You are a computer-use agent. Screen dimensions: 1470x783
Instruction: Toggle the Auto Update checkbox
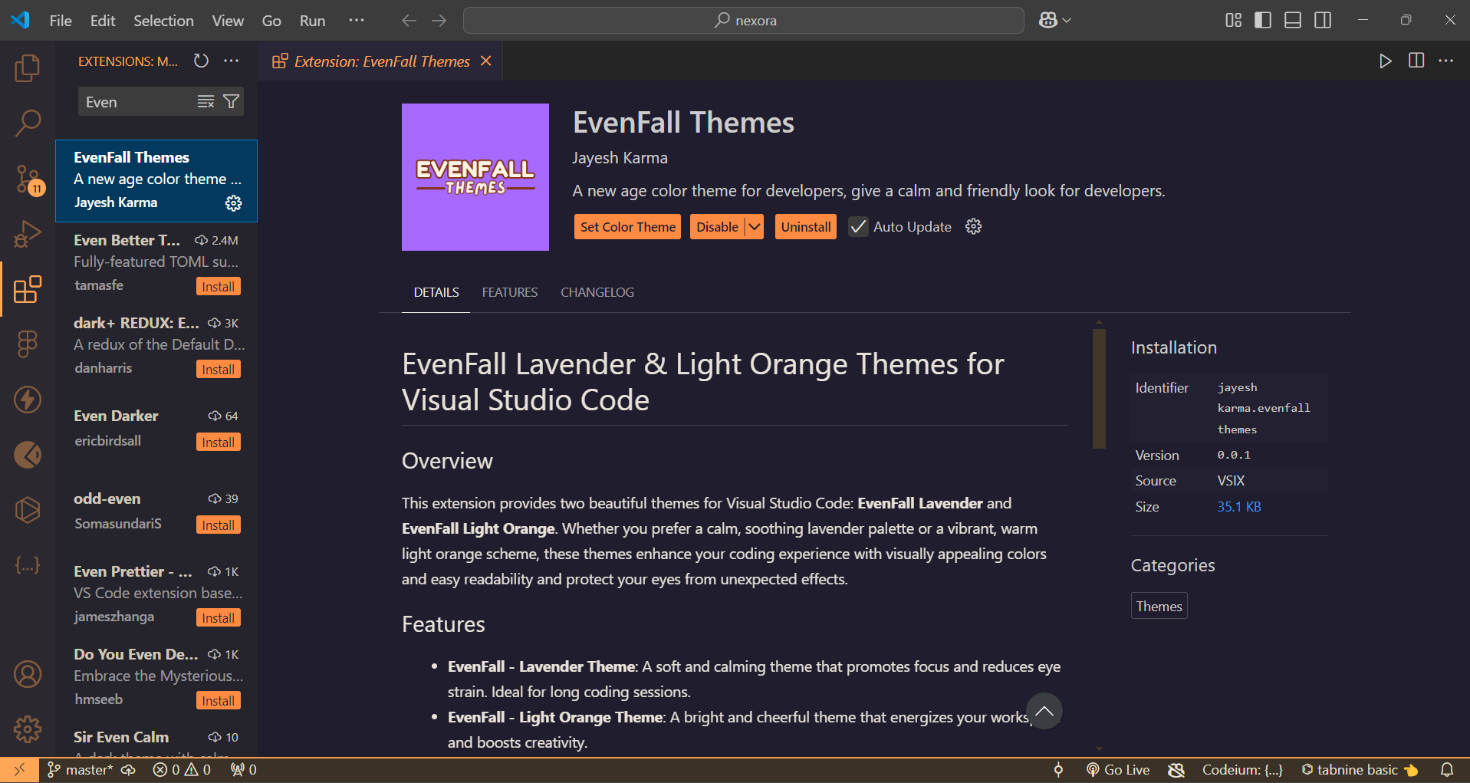pyautogui.click(x=858, y=227)
